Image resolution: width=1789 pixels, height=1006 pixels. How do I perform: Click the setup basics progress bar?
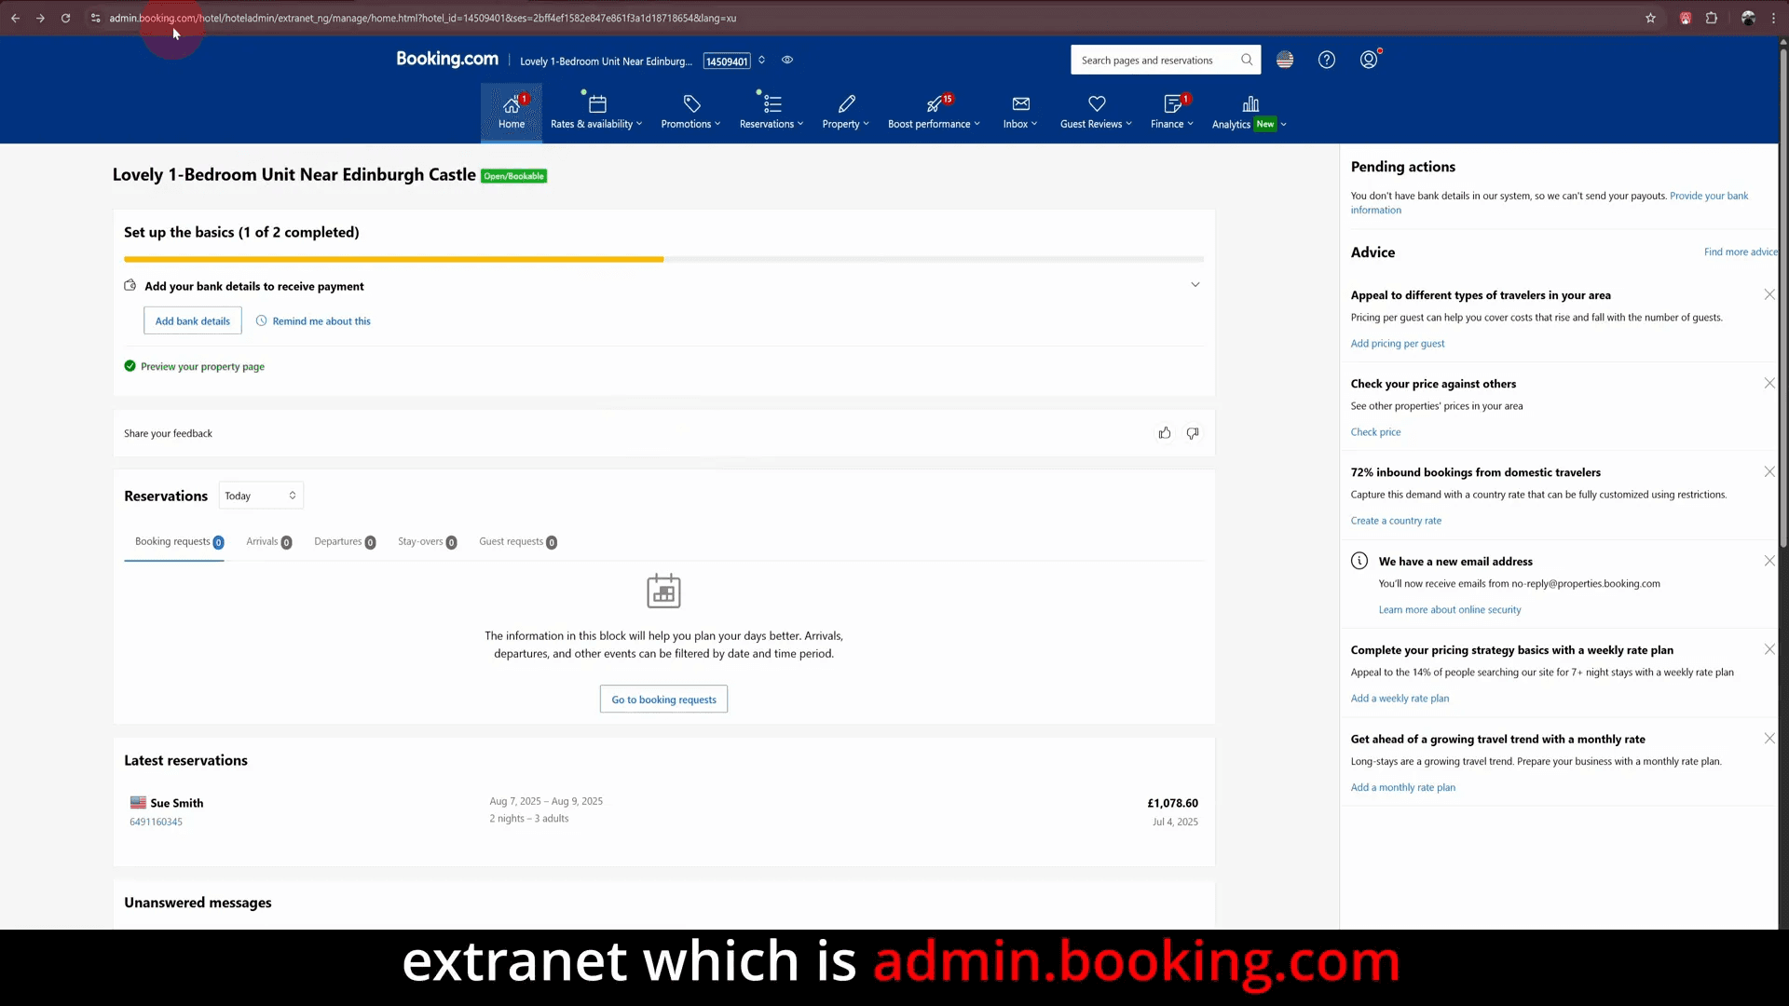click(x=663, y=259)
